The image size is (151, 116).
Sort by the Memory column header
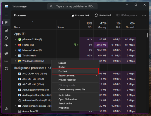(x=101, y=25)
